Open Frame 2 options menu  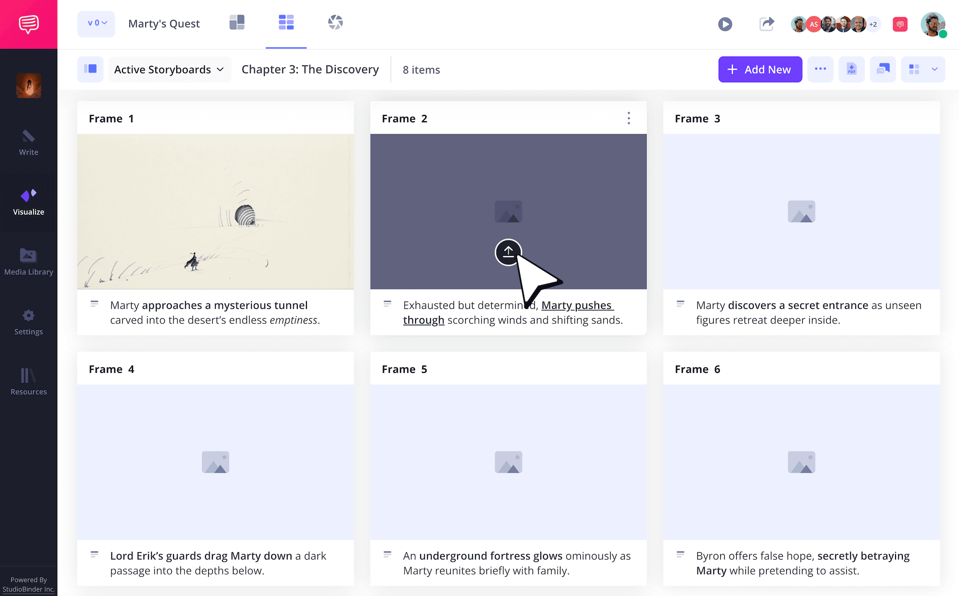[x=629, y=118]
